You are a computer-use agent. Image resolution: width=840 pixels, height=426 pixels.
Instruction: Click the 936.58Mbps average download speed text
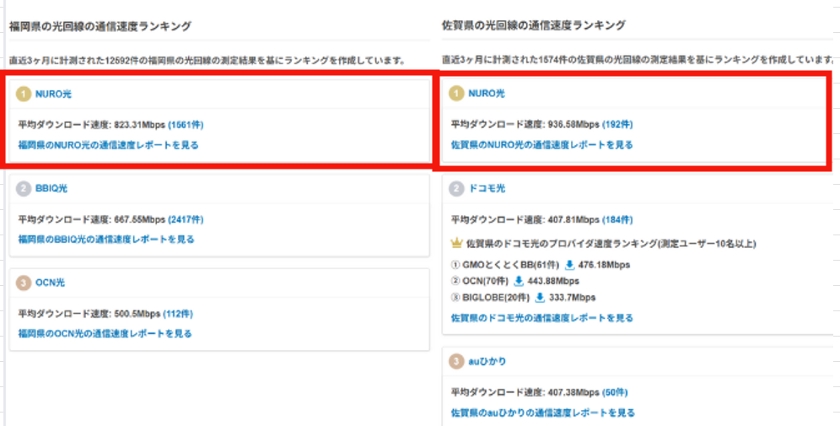[573, 124]
